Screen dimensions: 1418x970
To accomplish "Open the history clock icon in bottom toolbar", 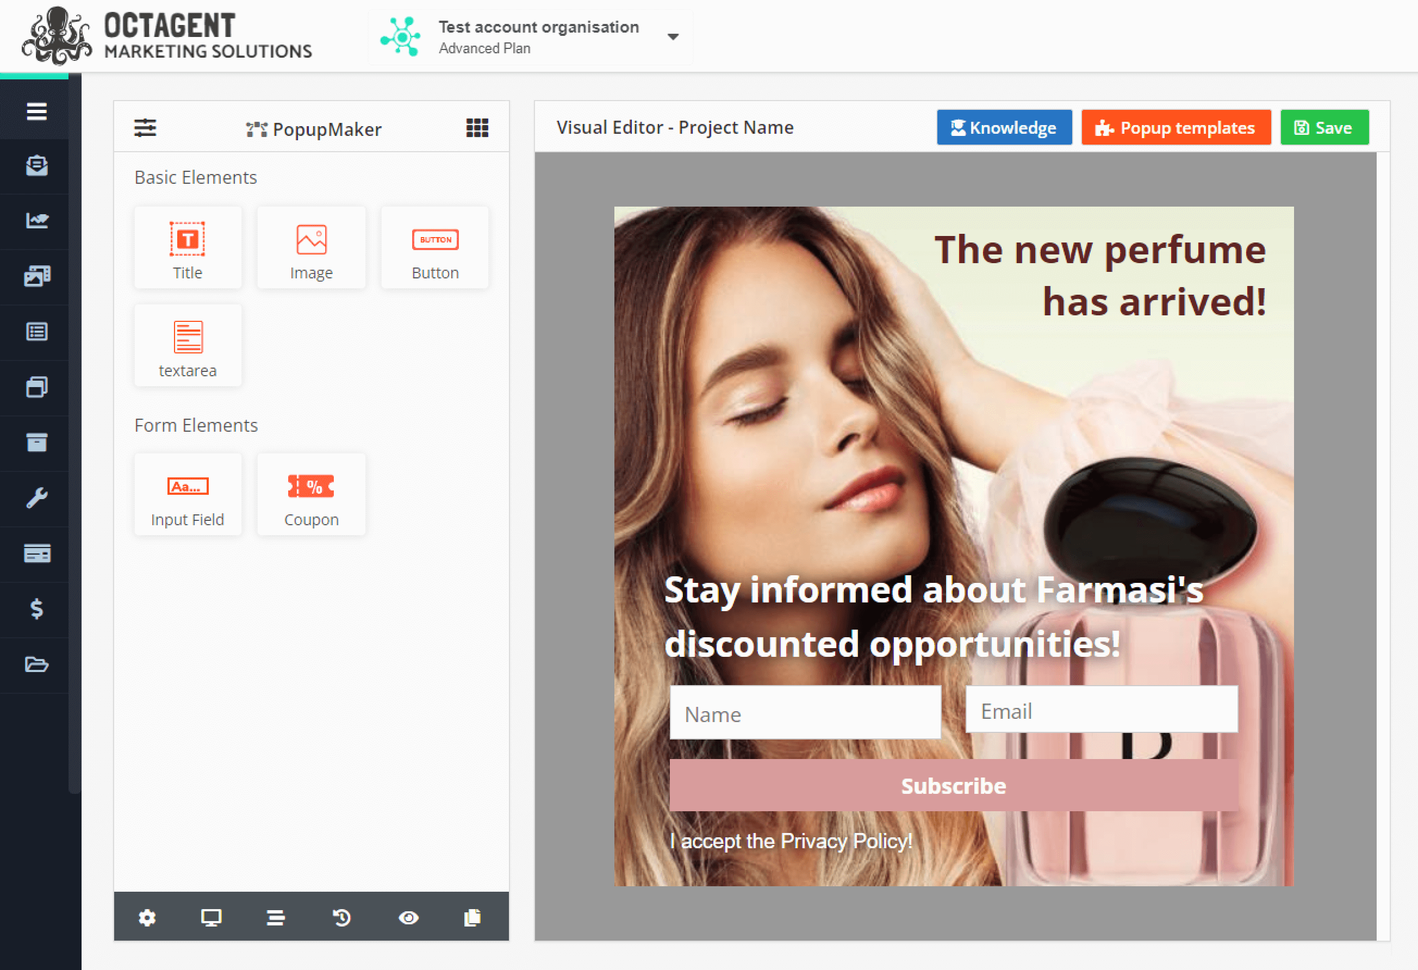I will (341, 917).
